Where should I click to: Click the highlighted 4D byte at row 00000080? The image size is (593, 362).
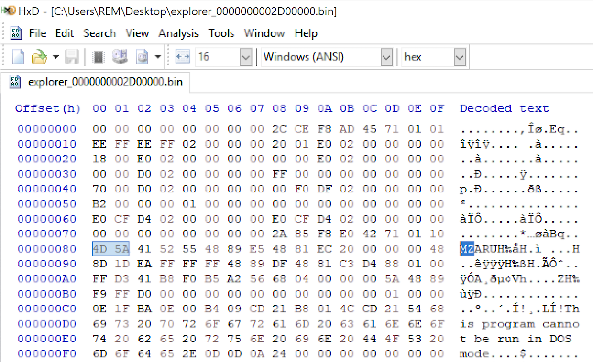coord(99,249)
